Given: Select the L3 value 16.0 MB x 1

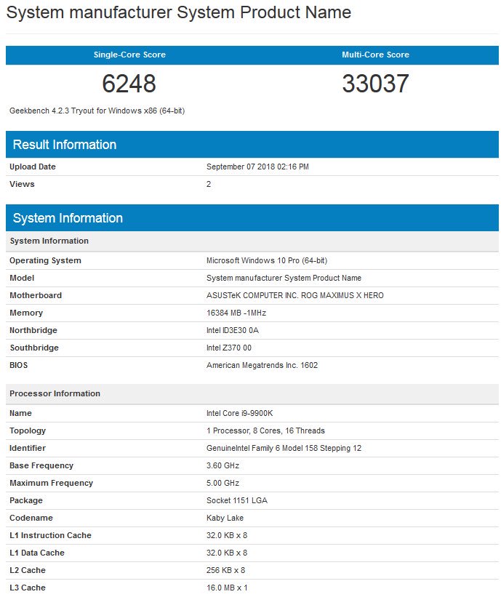Looking at the screenshot, I should pos(227,588).
